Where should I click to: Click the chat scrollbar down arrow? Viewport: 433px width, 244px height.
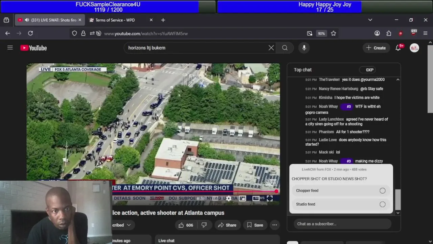pos(398,213)
